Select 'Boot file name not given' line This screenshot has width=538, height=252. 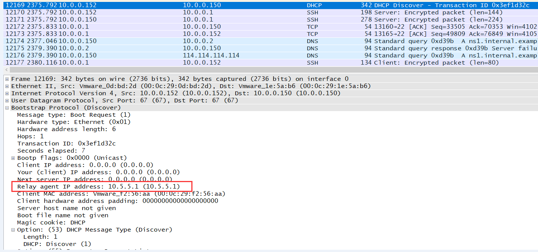tap(63, 215)
